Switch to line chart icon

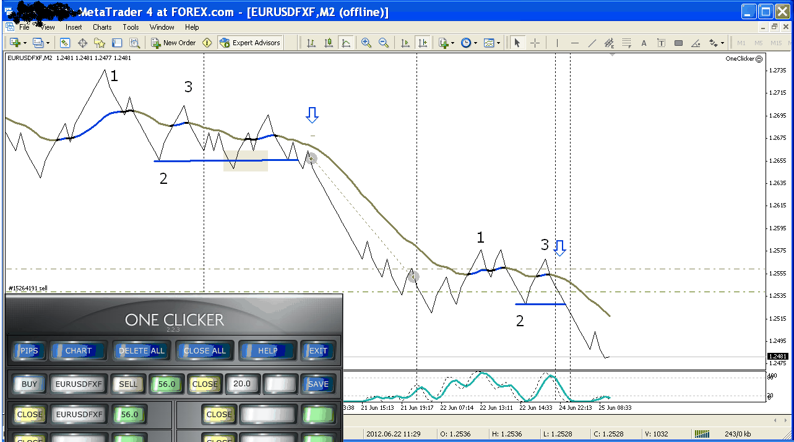click(x=346, y=43)
